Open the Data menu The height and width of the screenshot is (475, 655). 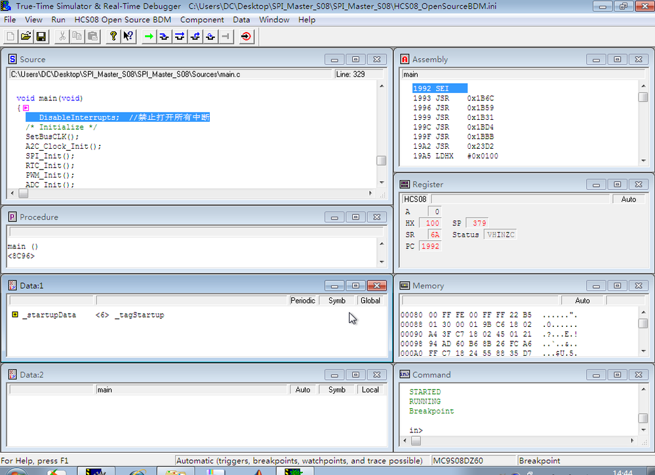click(241, 20)
